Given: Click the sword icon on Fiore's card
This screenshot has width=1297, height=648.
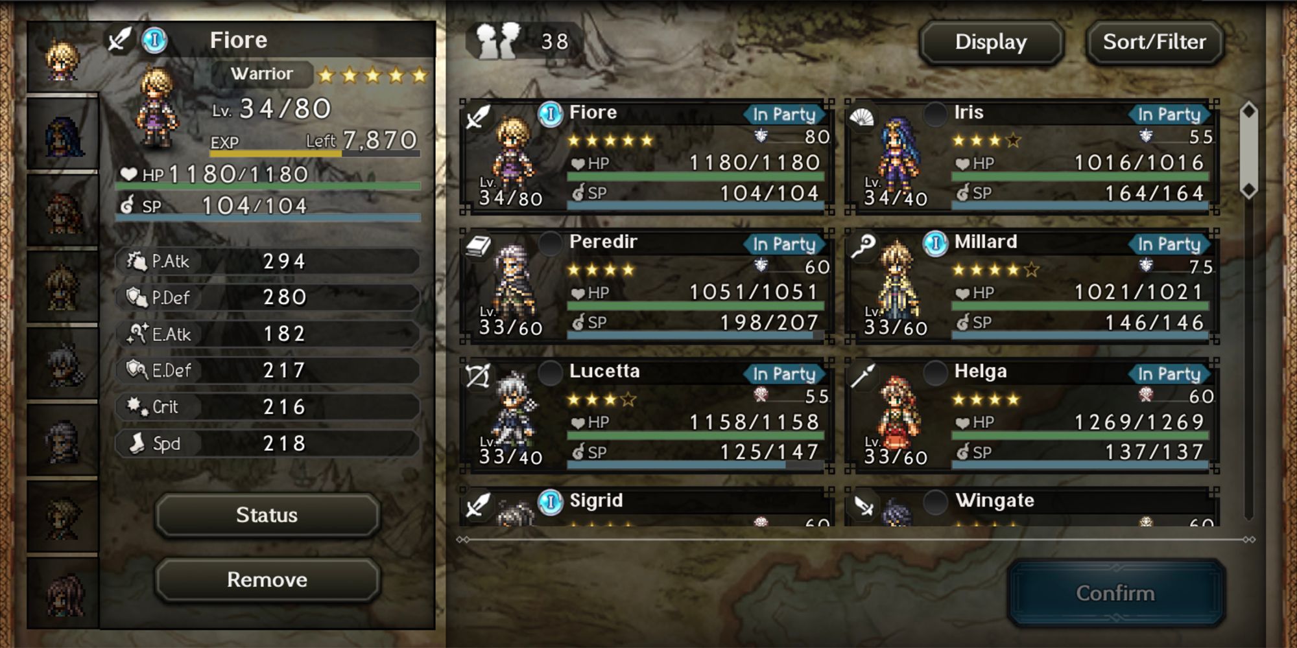Looking at the screenshot, I should [x=478, y=117].
